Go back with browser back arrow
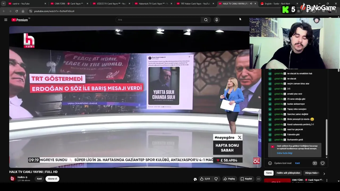340x191 pixels. [x=4, y=11]
